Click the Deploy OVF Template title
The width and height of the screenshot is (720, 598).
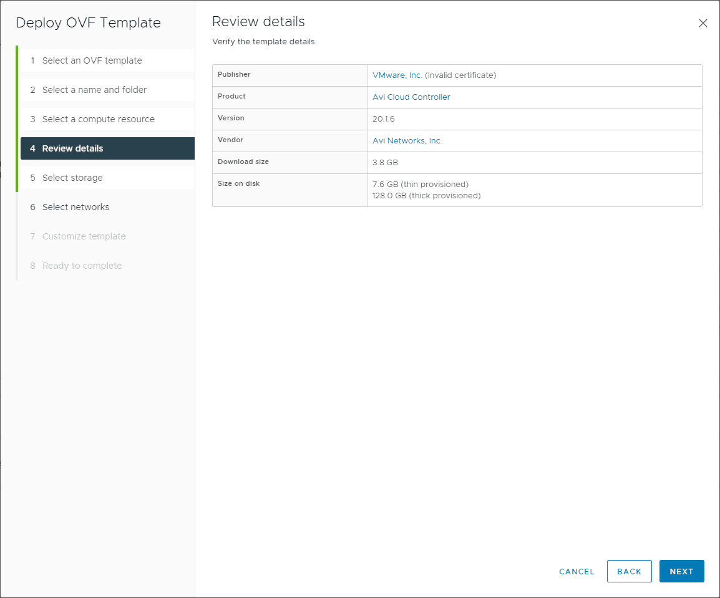pyautogui.click(x=88, y=23)
